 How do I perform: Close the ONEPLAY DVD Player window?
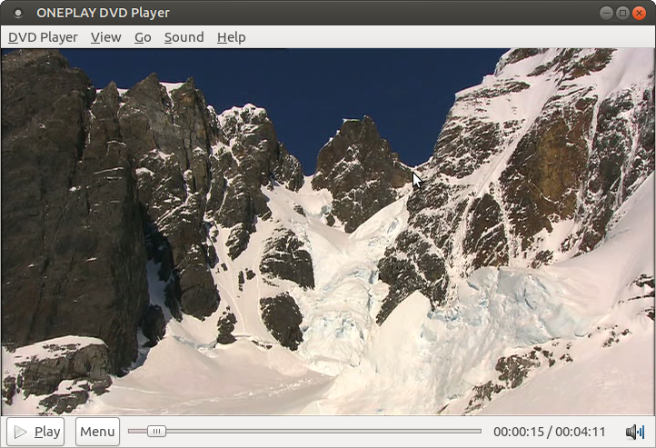[639, 13]
